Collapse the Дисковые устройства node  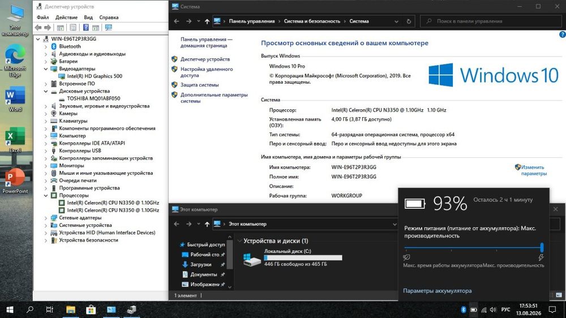tap(45, 91)
